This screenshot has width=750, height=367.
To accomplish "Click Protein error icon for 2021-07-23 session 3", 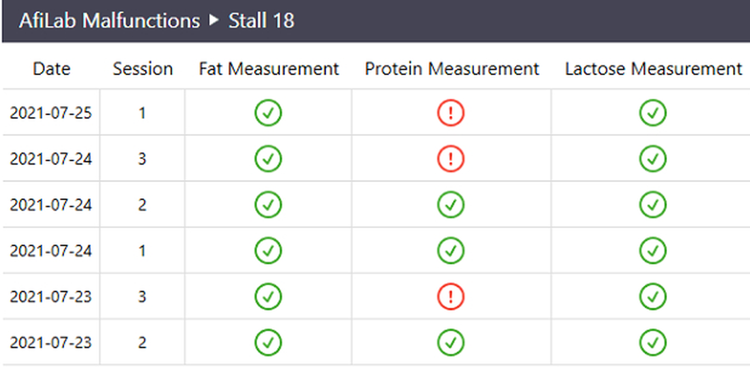I will 450,296.
